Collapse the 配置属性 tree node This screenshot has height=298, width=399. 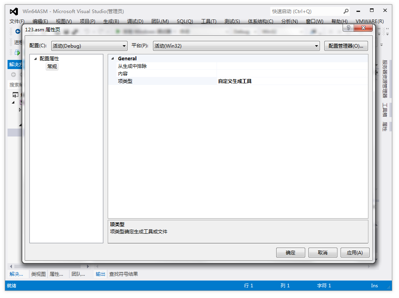pos(35,59)
